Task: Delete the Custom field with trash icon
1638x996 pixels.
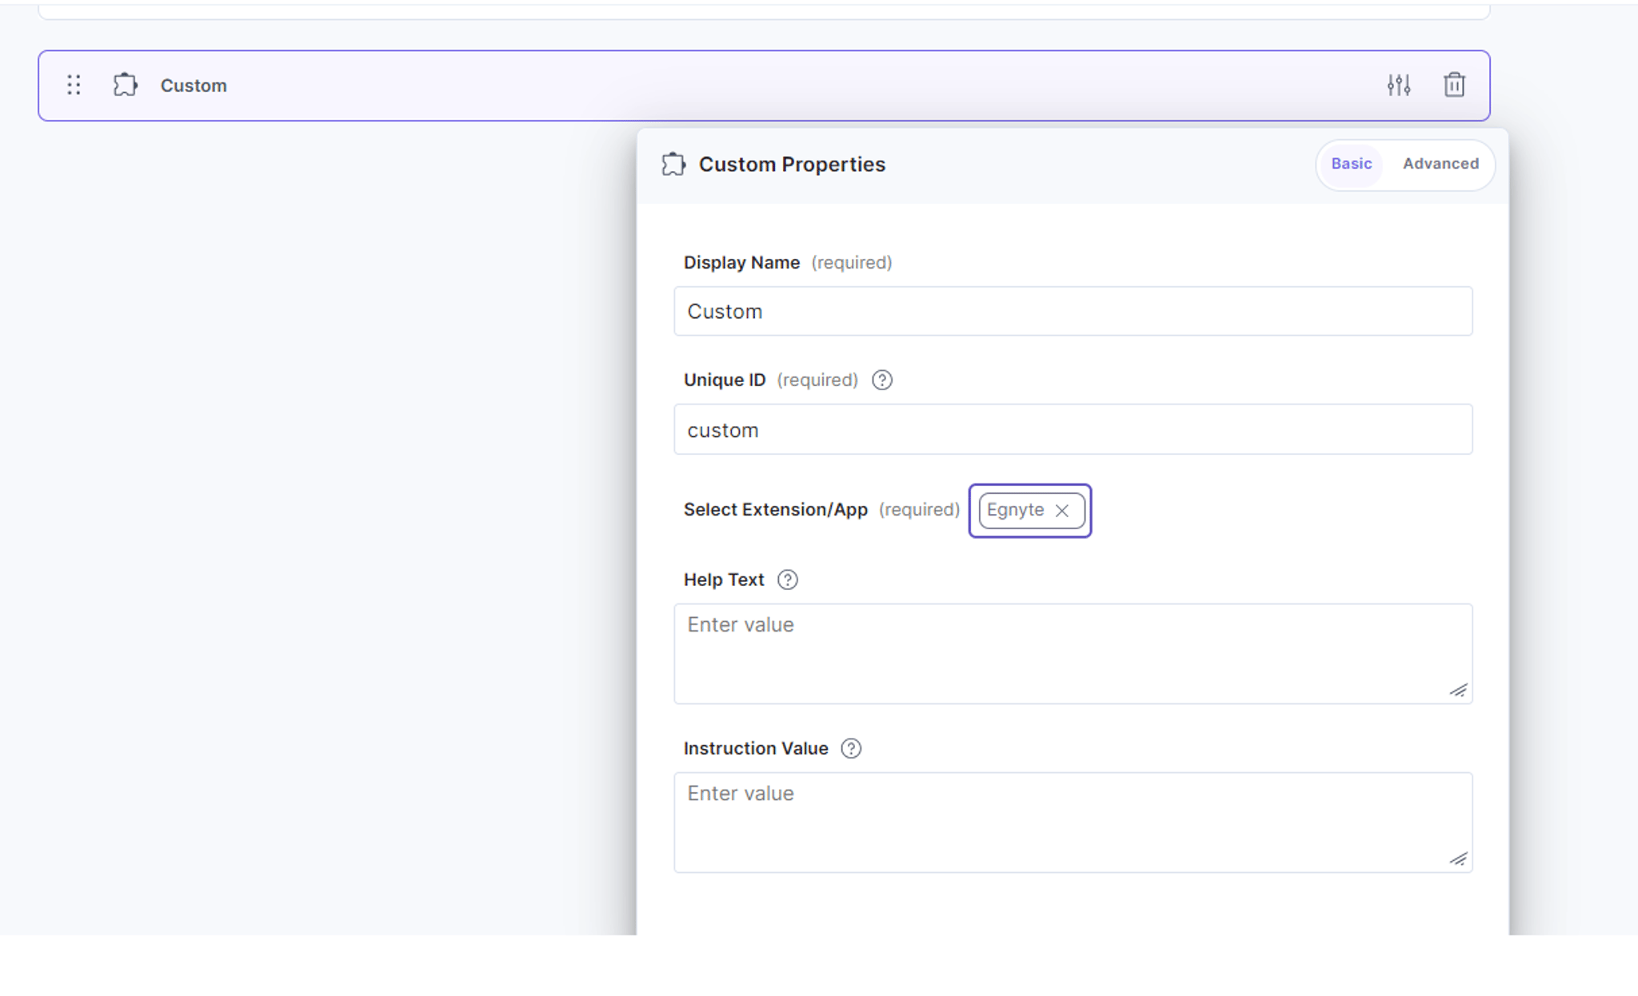Action: 1454,85
